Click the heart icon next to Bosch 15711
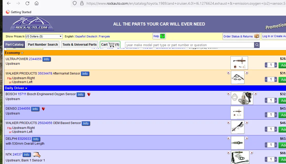286x164 pixels. (x=89, y=94)
